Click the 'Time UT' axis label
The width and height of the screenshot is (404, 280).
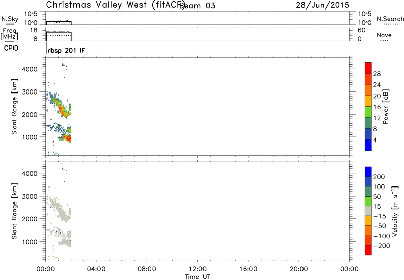(x=197, y=277)
